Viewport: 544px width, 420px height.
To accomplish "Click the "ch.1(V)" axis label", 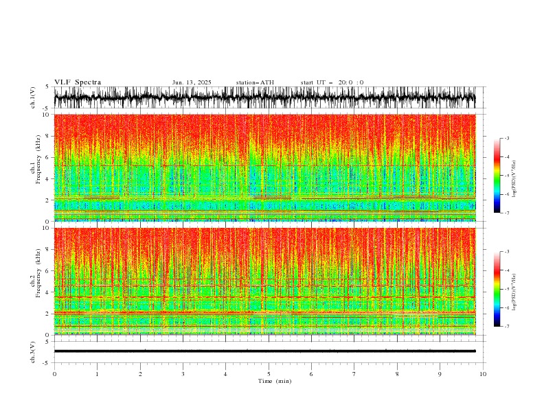I will point(32,97).
